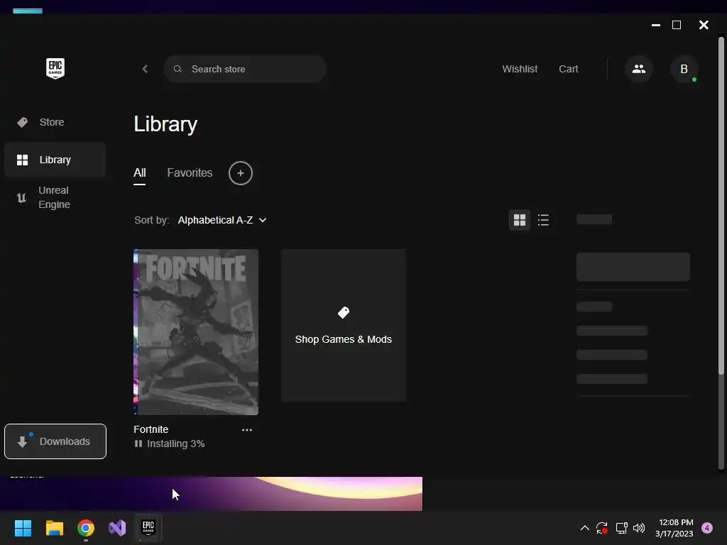Open the Store in sidebar
This screenshot has width=727, height=545.
pyautogui.click(x=55, y=122)
